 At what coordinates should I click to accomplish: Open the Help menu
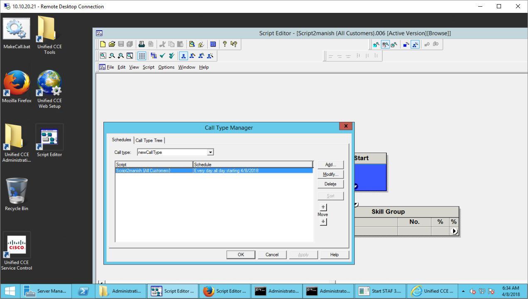pos(204,67)
